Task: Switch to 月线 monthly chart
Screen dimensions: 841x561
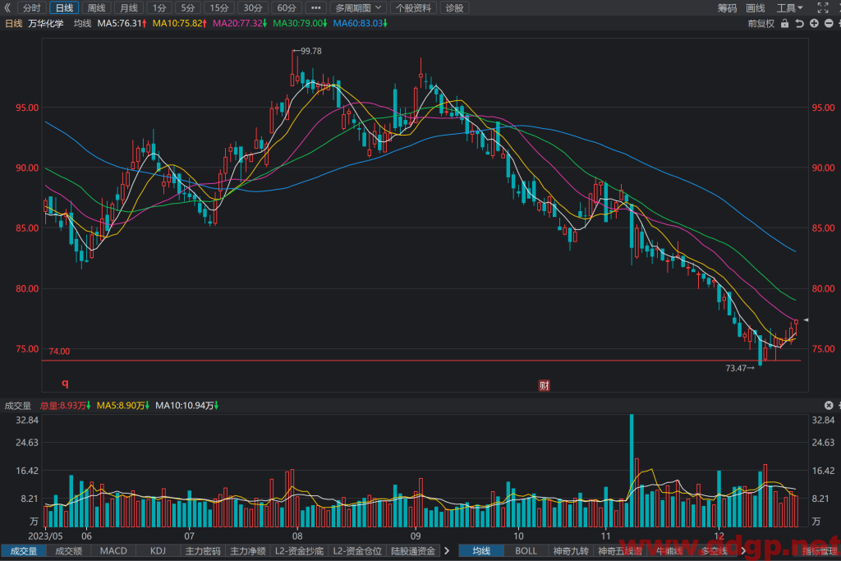Action: coord(129,8)
